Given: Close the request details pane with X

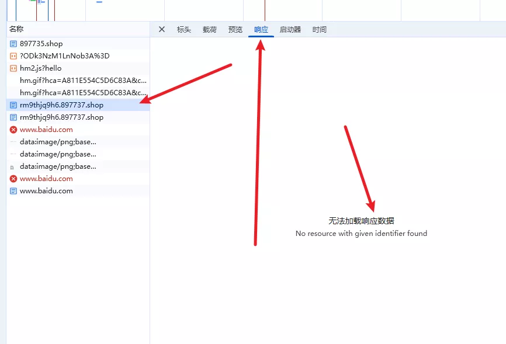Looking at the screenshot, I should 162,29.
